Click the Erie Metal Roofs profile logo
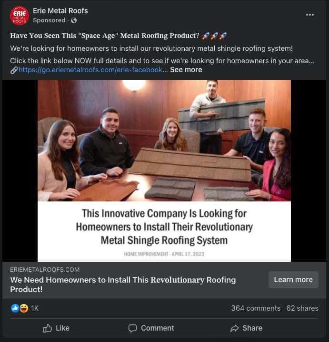 (20, 16)
